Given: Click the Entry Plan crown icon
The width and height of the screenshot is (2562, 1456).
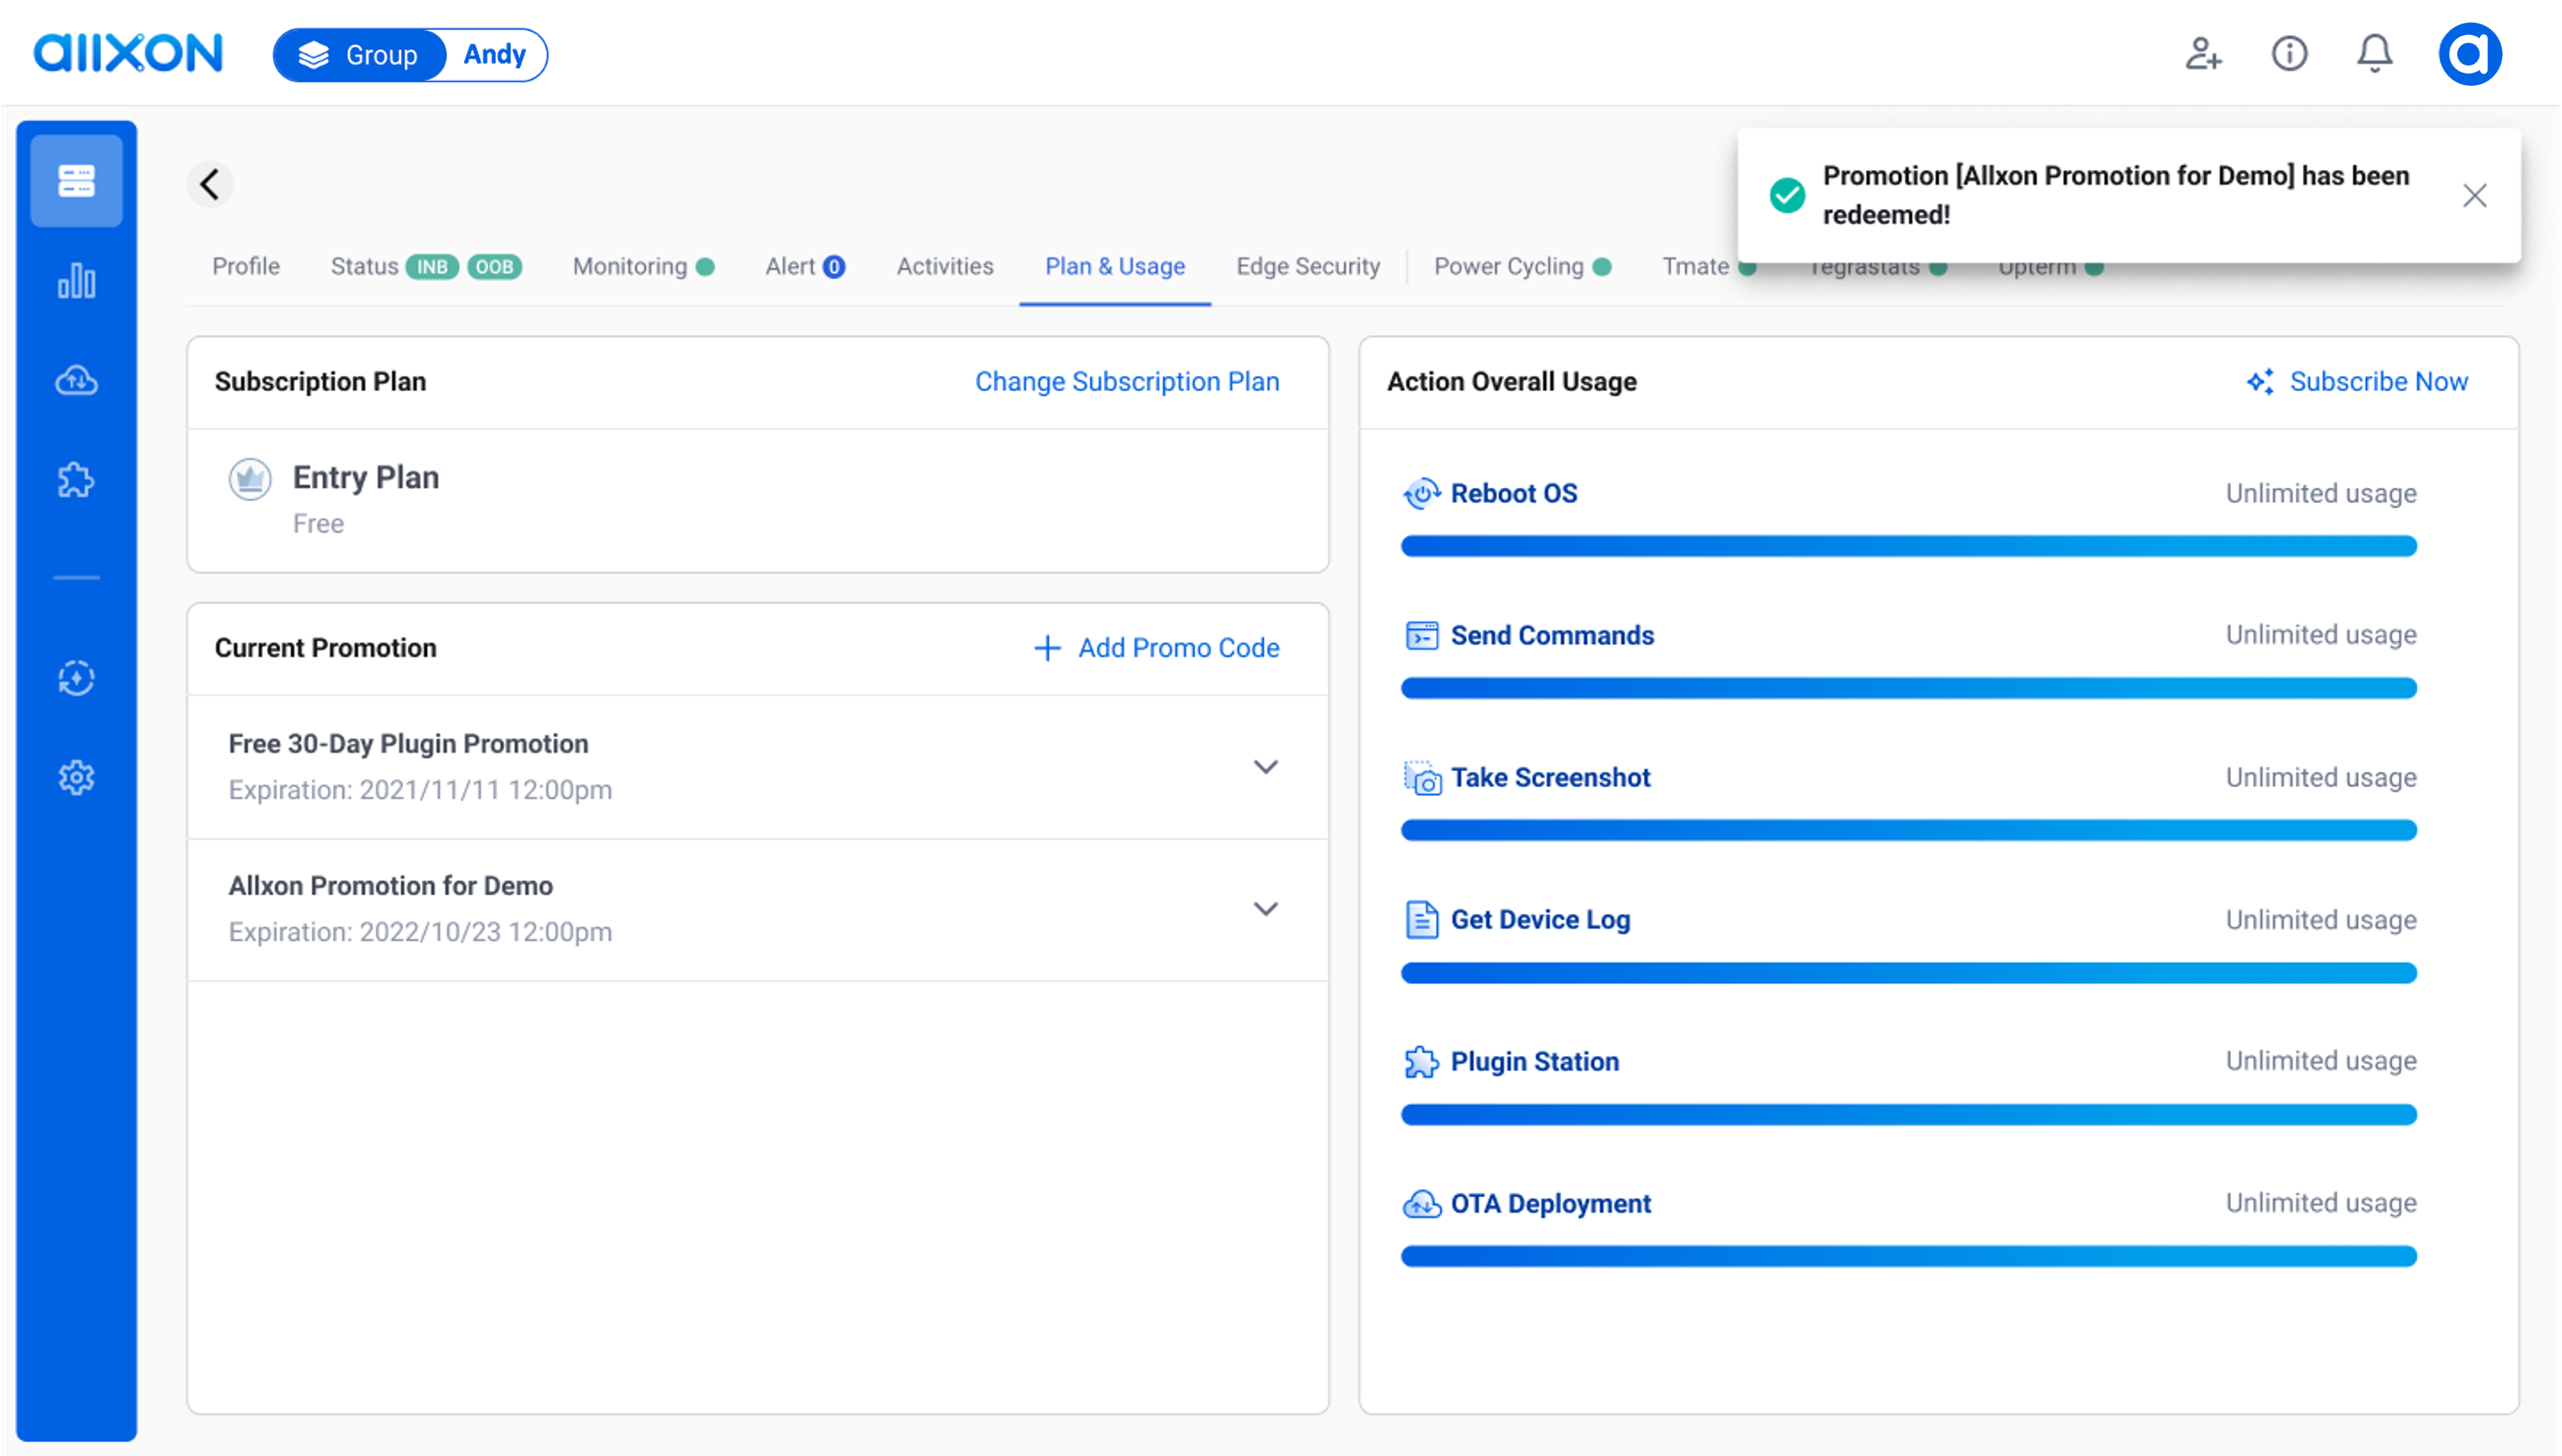Looking at the screenshot, I should (x=250, y=479).
